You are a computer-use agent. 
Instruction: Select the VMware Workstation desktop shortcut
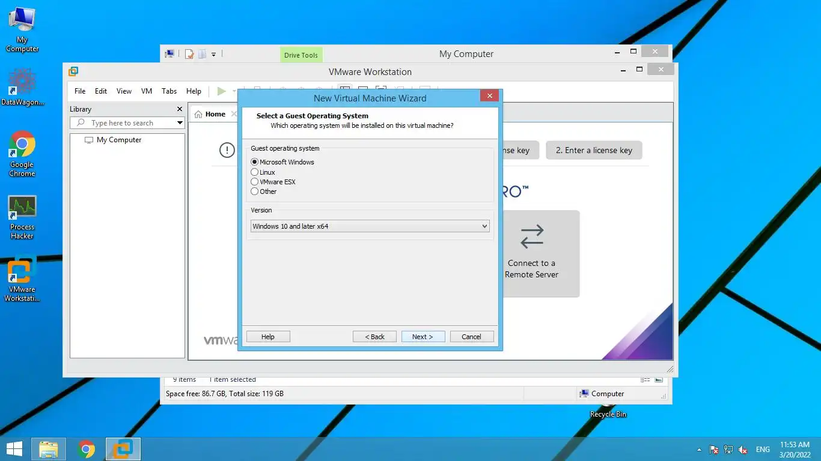[x=22, y=280]
